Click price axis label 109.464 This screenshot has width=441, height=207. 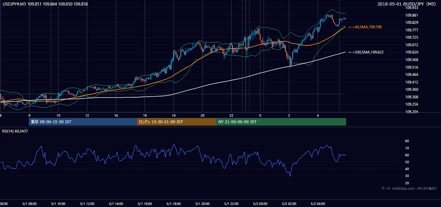point(412,75)
